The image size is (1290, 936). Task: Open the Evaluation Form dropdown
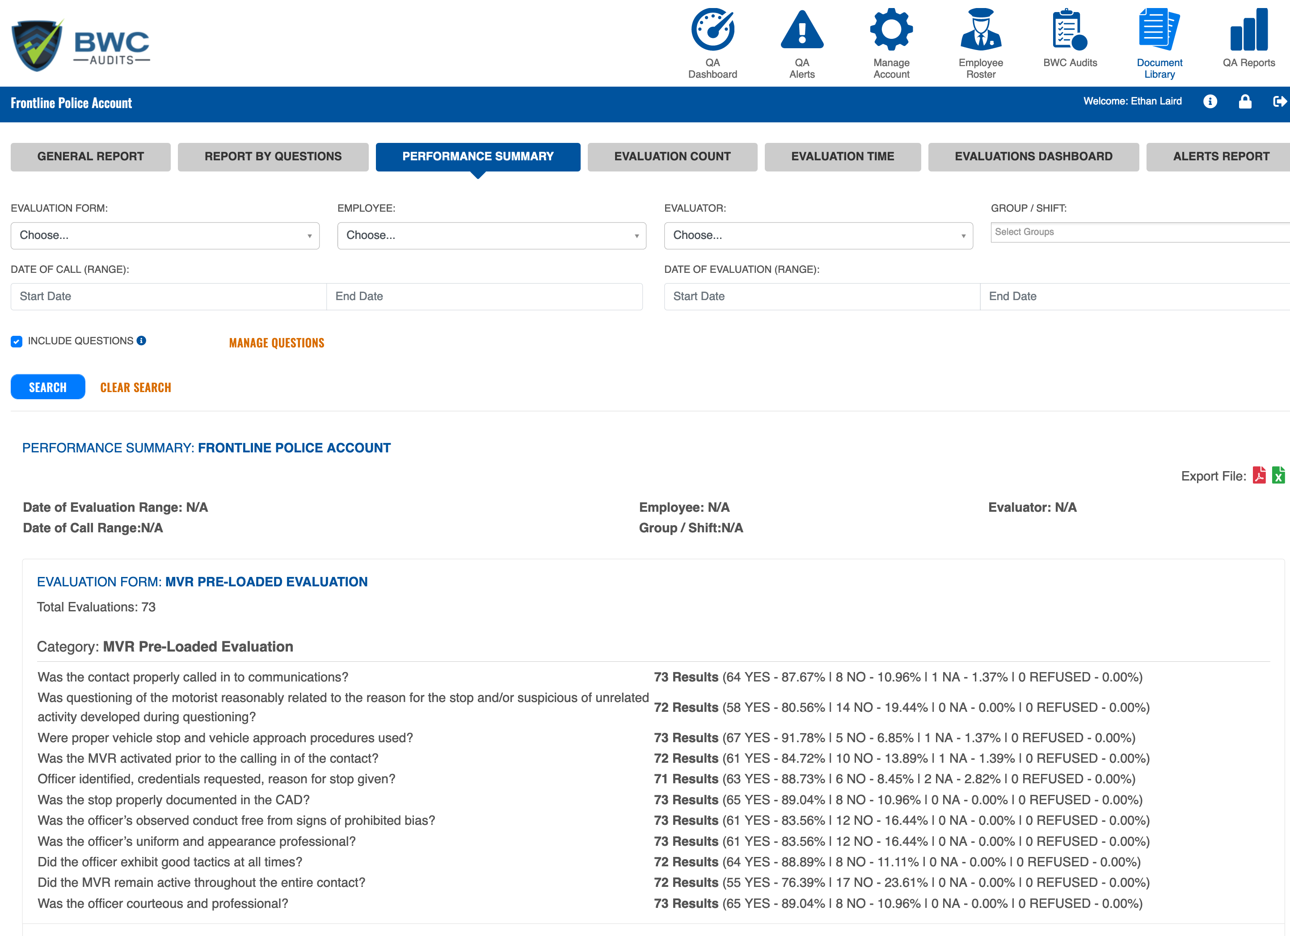165,235
